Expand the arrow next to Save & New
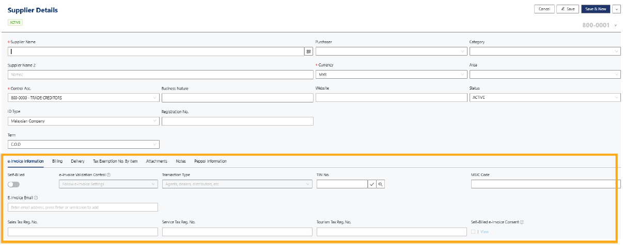 [x=616, y=9]
